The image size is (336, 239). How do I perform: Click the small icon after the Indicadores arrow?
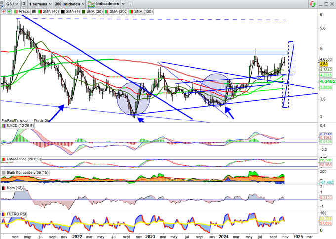tap(130, 4)
